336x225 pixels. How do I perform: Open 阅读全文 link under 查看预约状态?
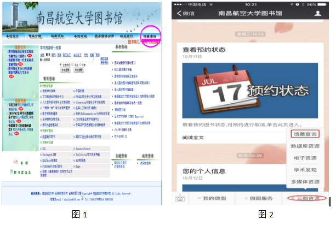[x=193, y=138]
